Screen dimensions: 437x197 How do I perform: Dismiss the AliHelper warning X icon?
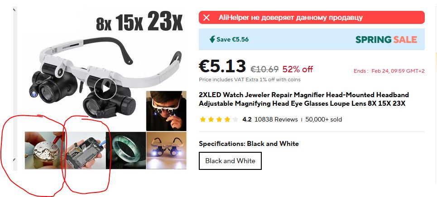click(x=206, y=18)
